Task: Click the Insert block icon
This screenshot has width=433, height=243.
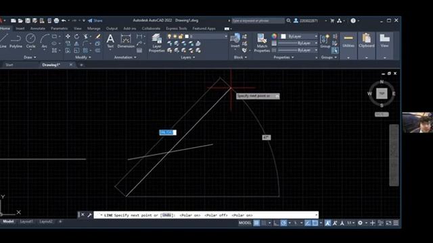Action: tap(235, 40)
